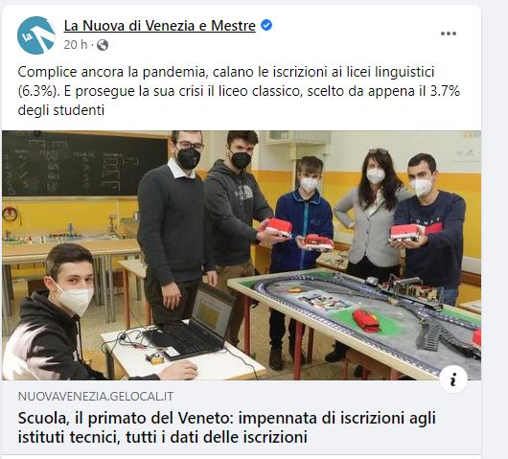Image resolution: width=508 pixels, height=459 pixels.
Task: Click the '20 h' post timestamp
Action: 76,45
